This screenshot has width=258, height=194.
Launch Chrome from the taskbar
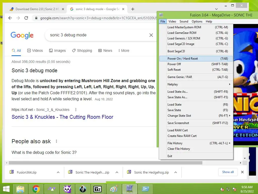pyautogui.click(x=36, y=189)
